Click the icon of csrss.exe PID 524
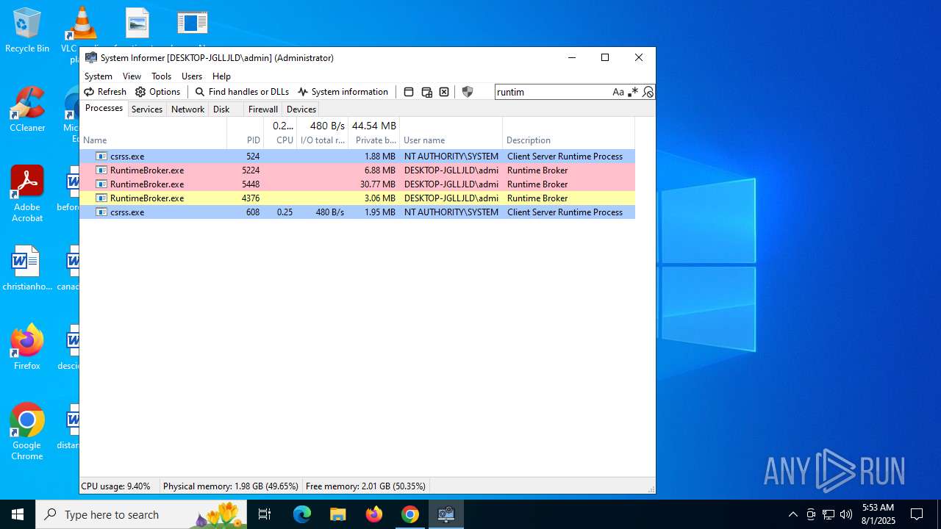The width and height of the screenshot is (941, 529). pos(101,156)
